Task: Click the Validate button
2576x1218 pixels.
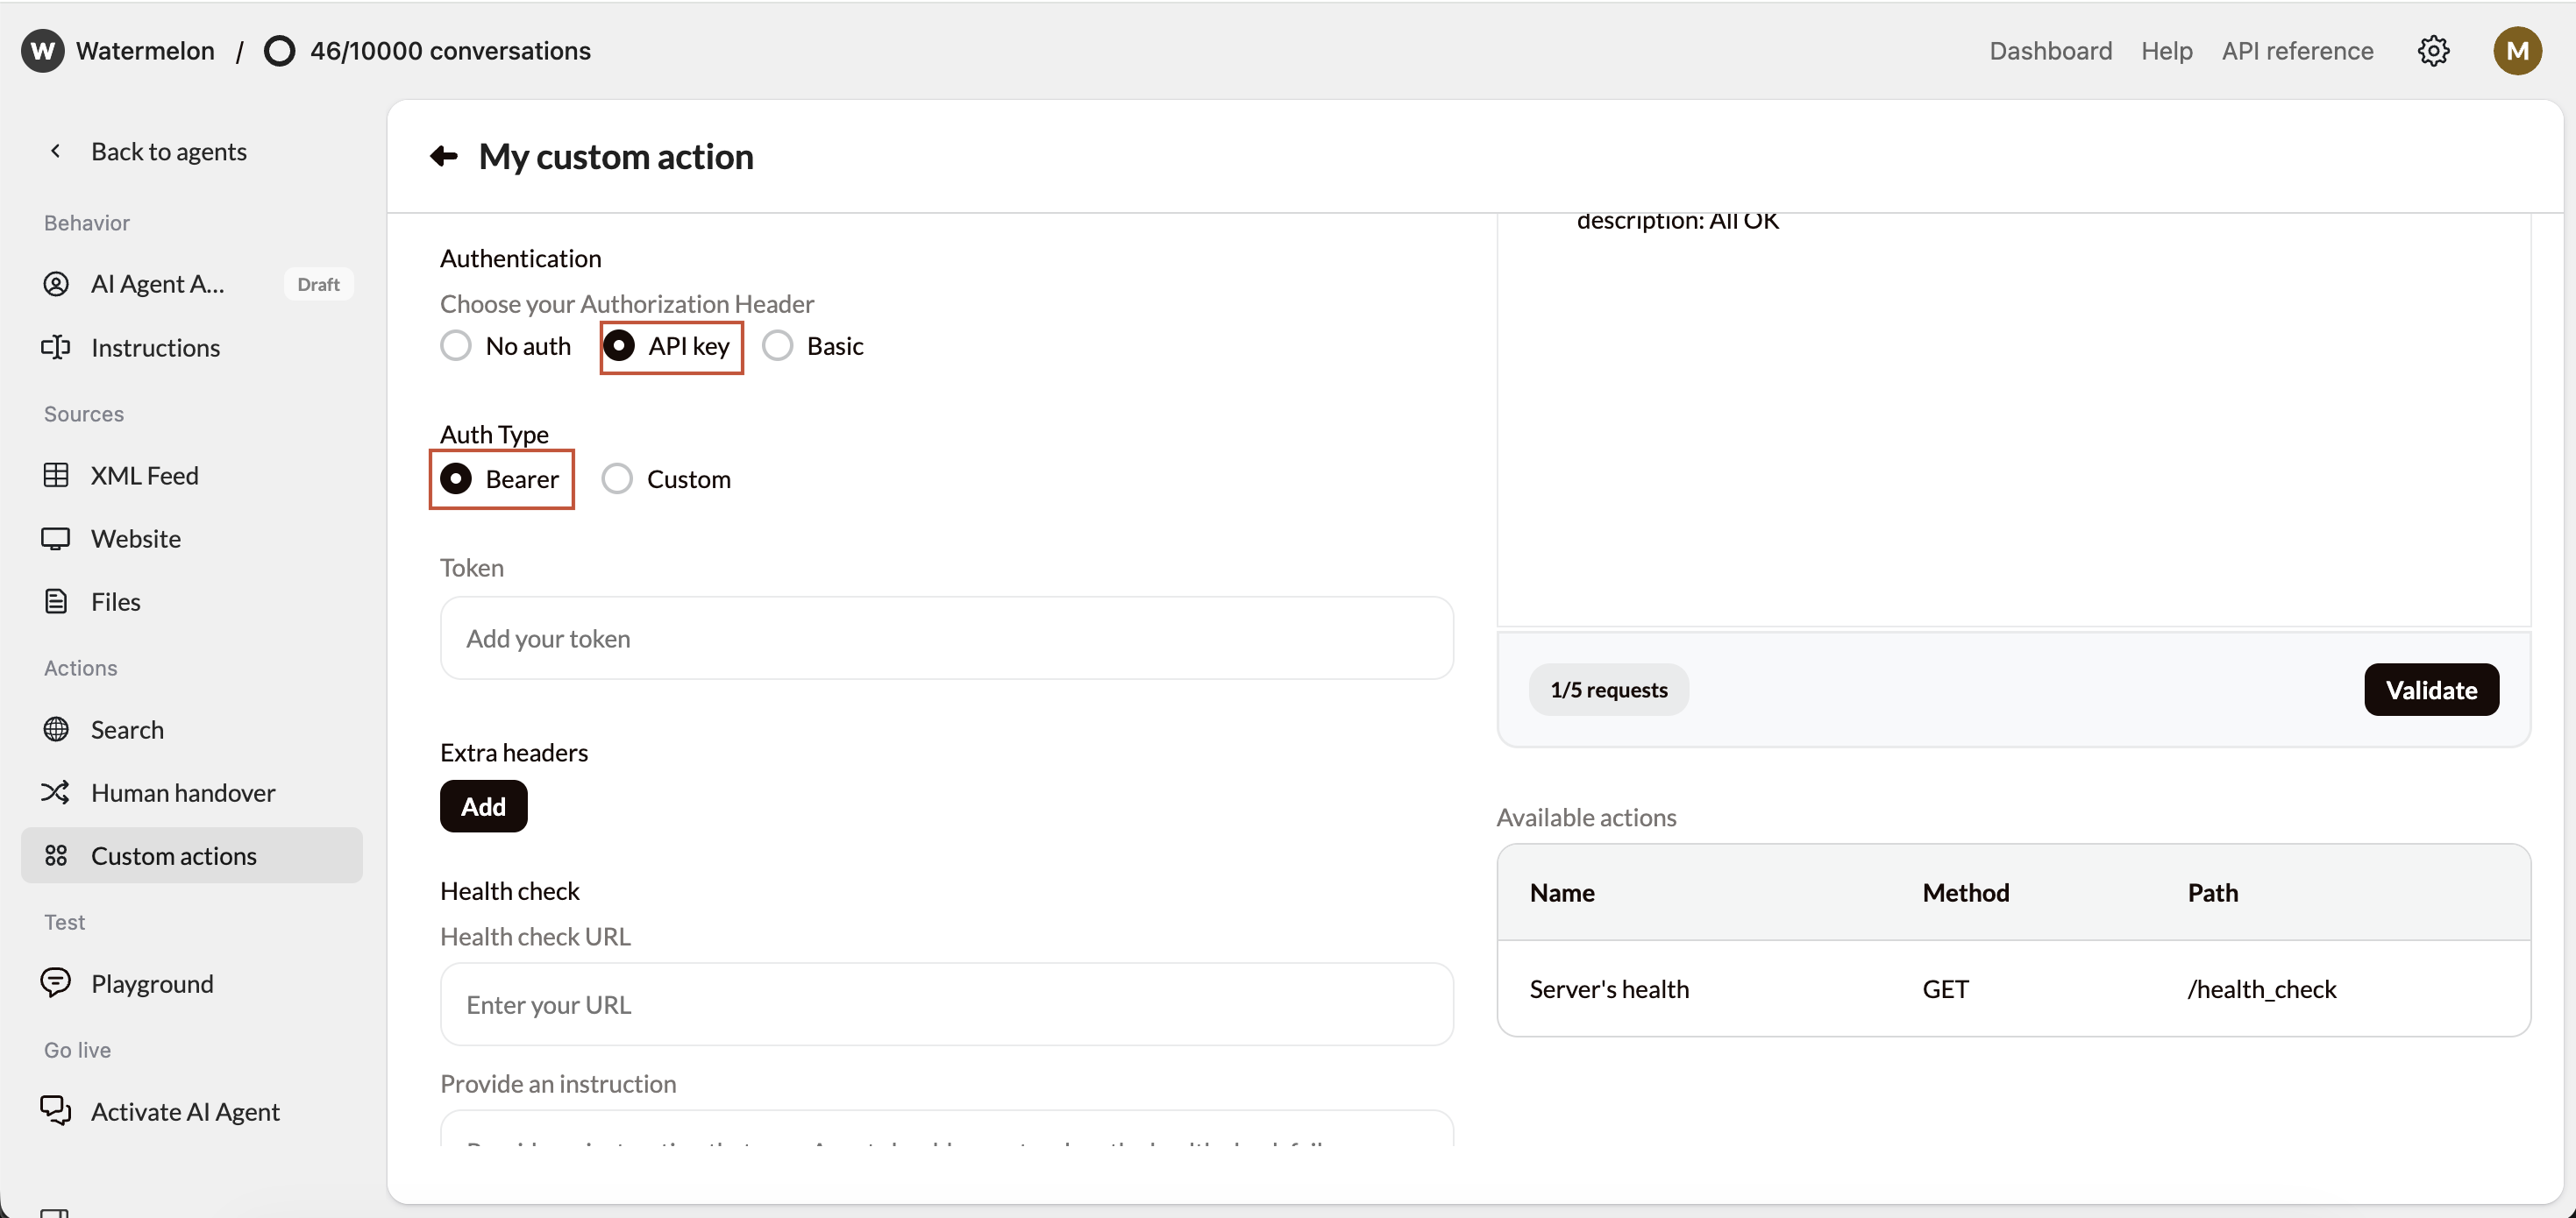Action: coord(2431,690)
